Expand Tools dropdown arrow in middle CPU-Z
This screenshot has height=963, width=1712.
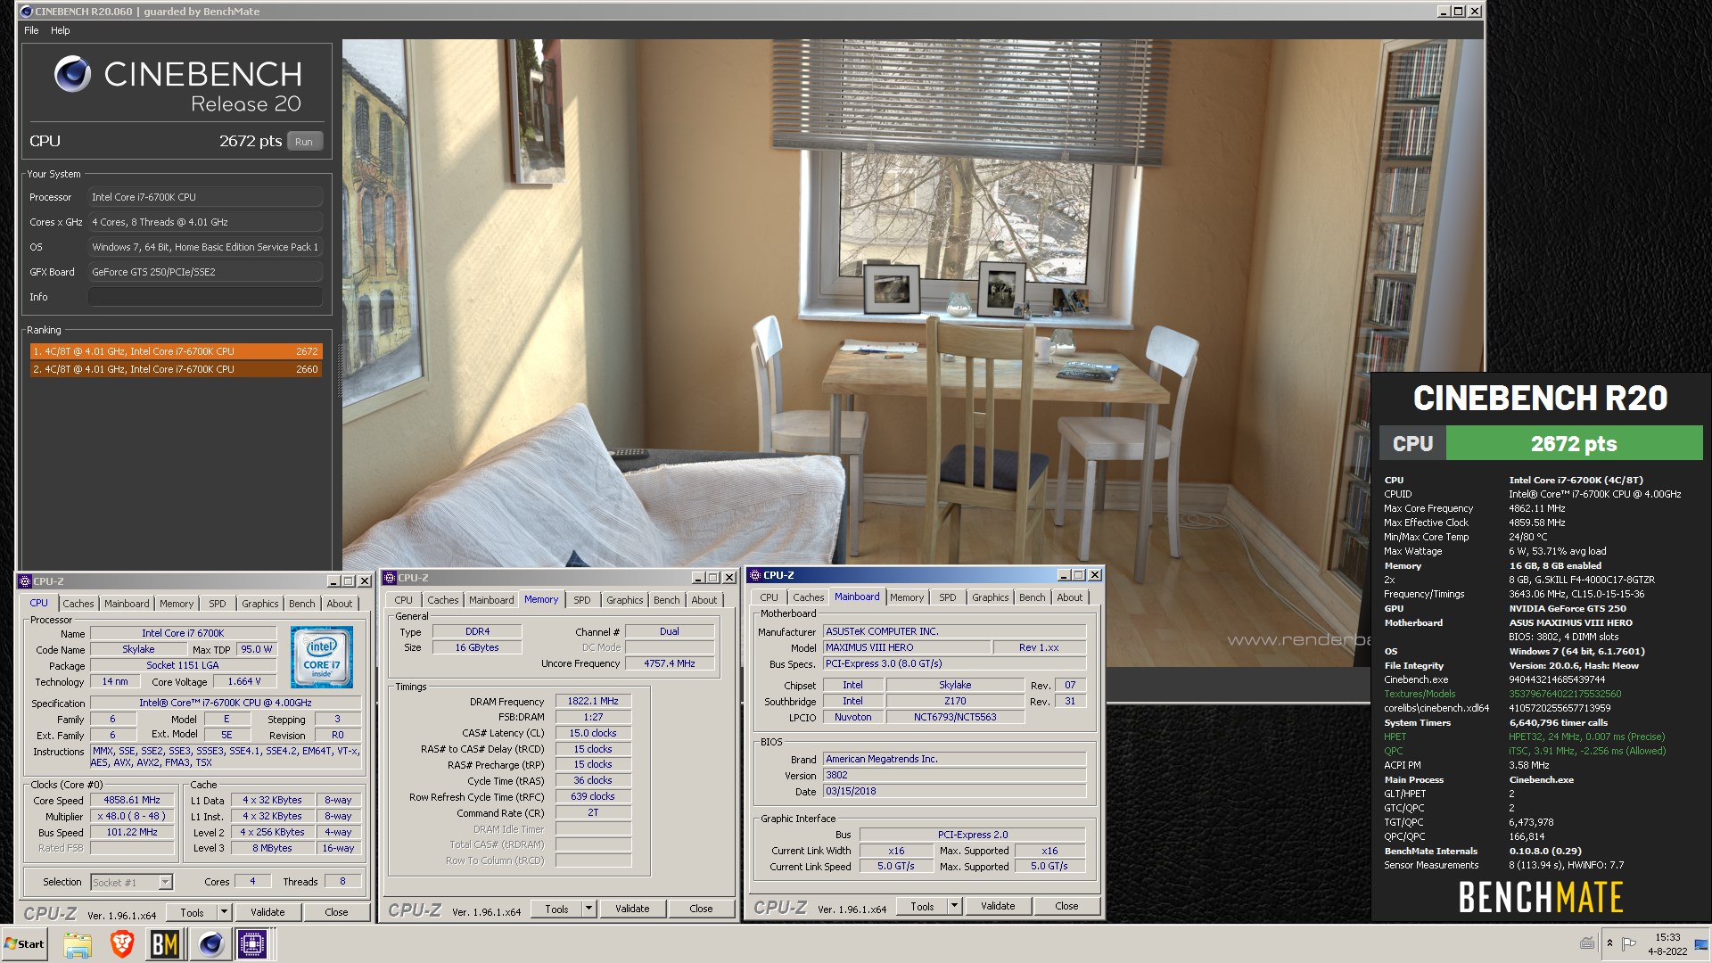[588, 909]
